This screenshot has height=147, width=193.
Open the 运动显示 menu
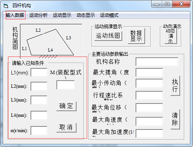click(62, 15)
